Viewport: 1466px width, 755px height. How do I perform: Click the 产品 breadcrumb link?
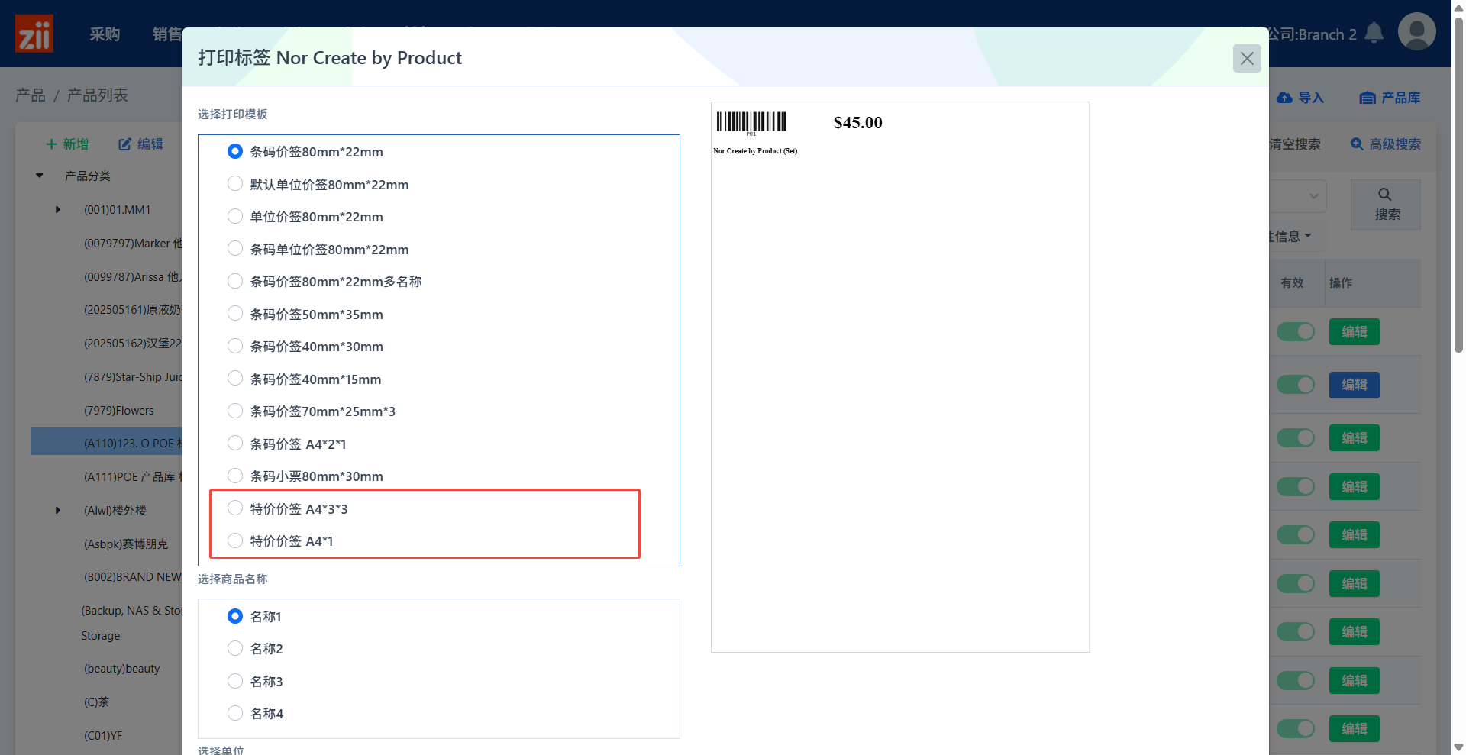pos(31,95)
